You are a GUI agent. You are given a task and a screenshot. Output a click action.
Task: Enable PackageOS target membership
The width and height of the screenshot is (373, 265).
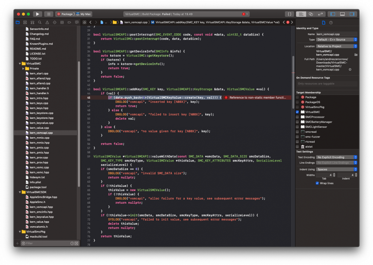coord(297,102)
